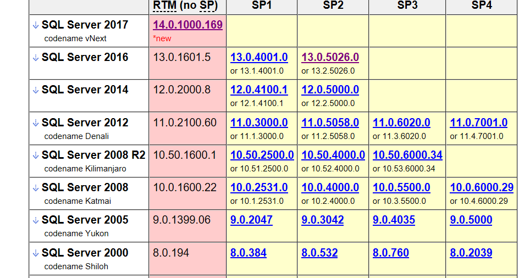Open the 10.0.4000.0 build link
The height and width of the screenshot is (278, 530).
click(330, 187)
